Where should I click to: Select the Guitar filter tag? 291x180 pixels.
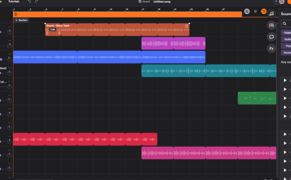pyautogui.click(x=287, y=39)
